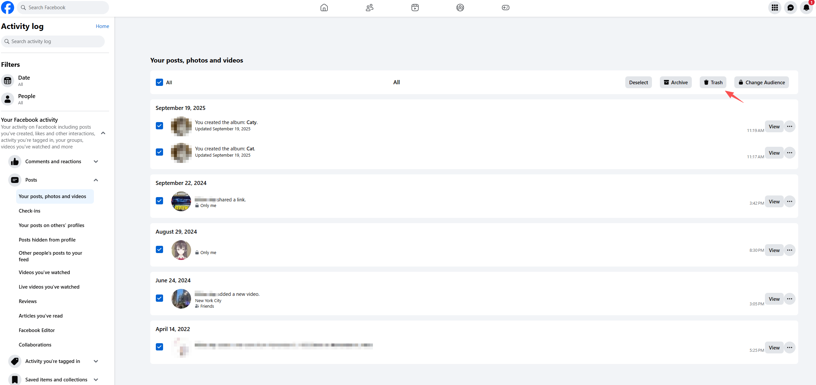Open Posts hidden from profile
816x385 pixels.
click(x=47, y=240)
